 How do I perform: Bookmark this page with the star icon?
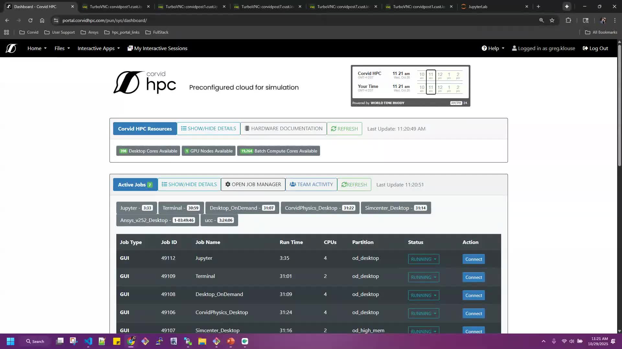[552, 20]
